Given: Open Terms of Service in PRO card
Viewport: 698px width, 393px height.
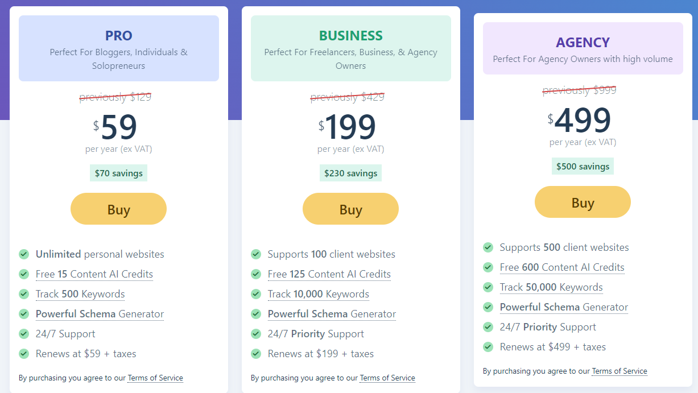Looking at the screenshot, I should click(155, 378).
